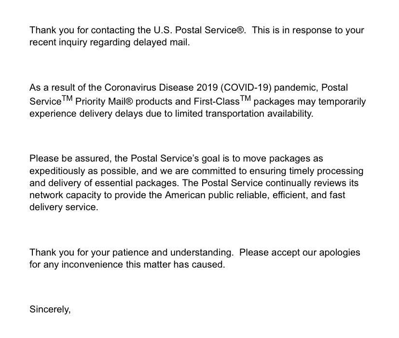Click the words 'Please be assured'
This screenshot has height=338, width=399.
point(70,159)
